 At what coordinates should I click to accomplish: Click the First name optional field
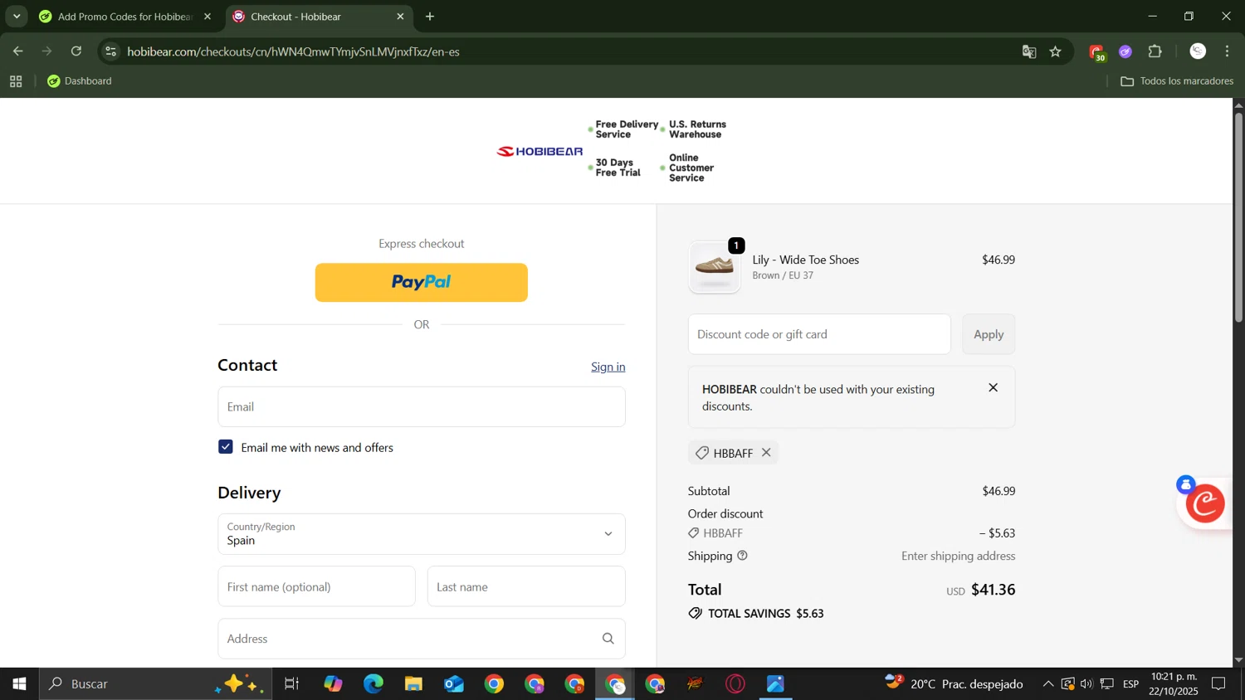coord(316,586)
